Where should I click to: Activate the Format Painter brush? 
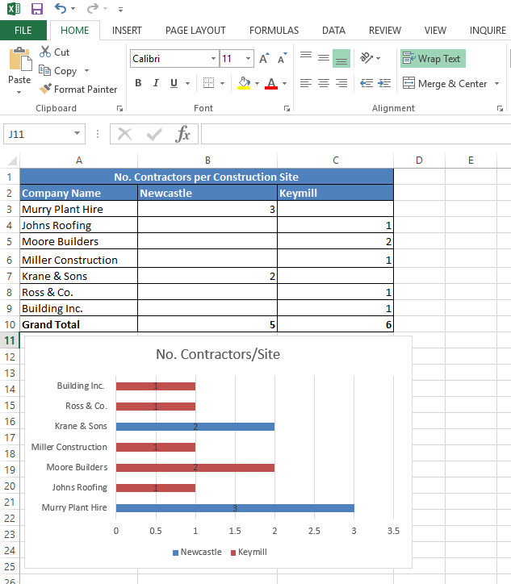(x=45, y=89)
